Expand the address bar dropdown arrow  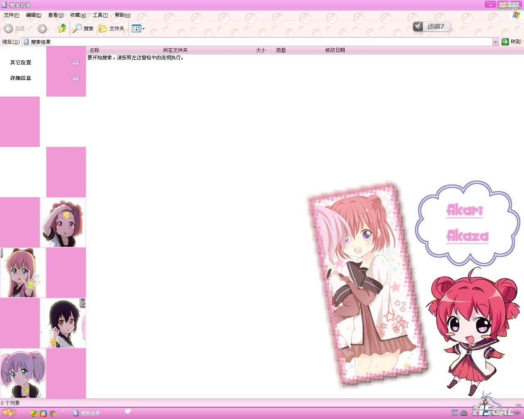tap(495, 42)
